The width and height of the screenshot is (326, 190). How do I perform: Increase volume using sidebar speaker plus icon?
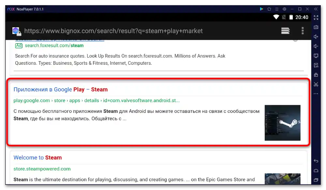[x=316, y=37]
